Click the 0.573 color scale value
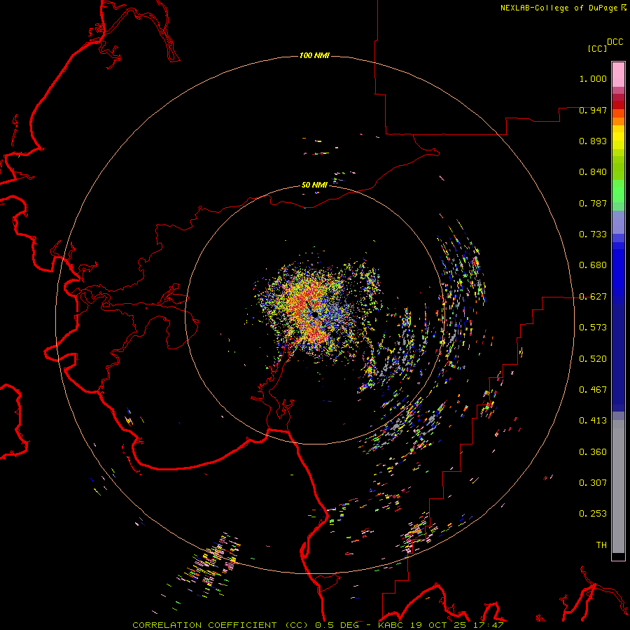Viewport: 630px width, 630px height. point(593,328)
